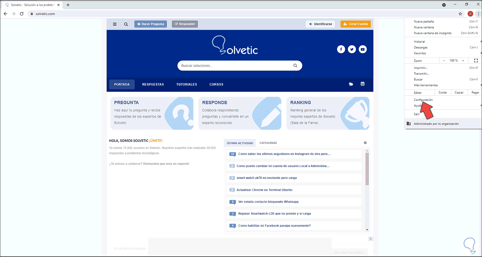The width and height of the screenshot is (482, 257).
Task: Open Descargas from the Chrome menu
Action: [443, 47]
